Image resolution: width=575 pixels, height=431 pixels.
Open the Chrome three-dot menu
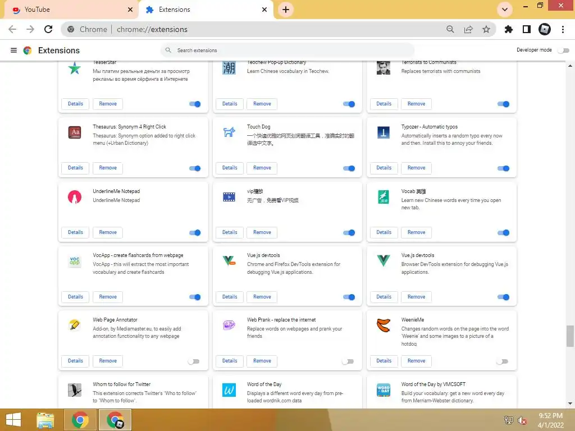click(563, 29)
